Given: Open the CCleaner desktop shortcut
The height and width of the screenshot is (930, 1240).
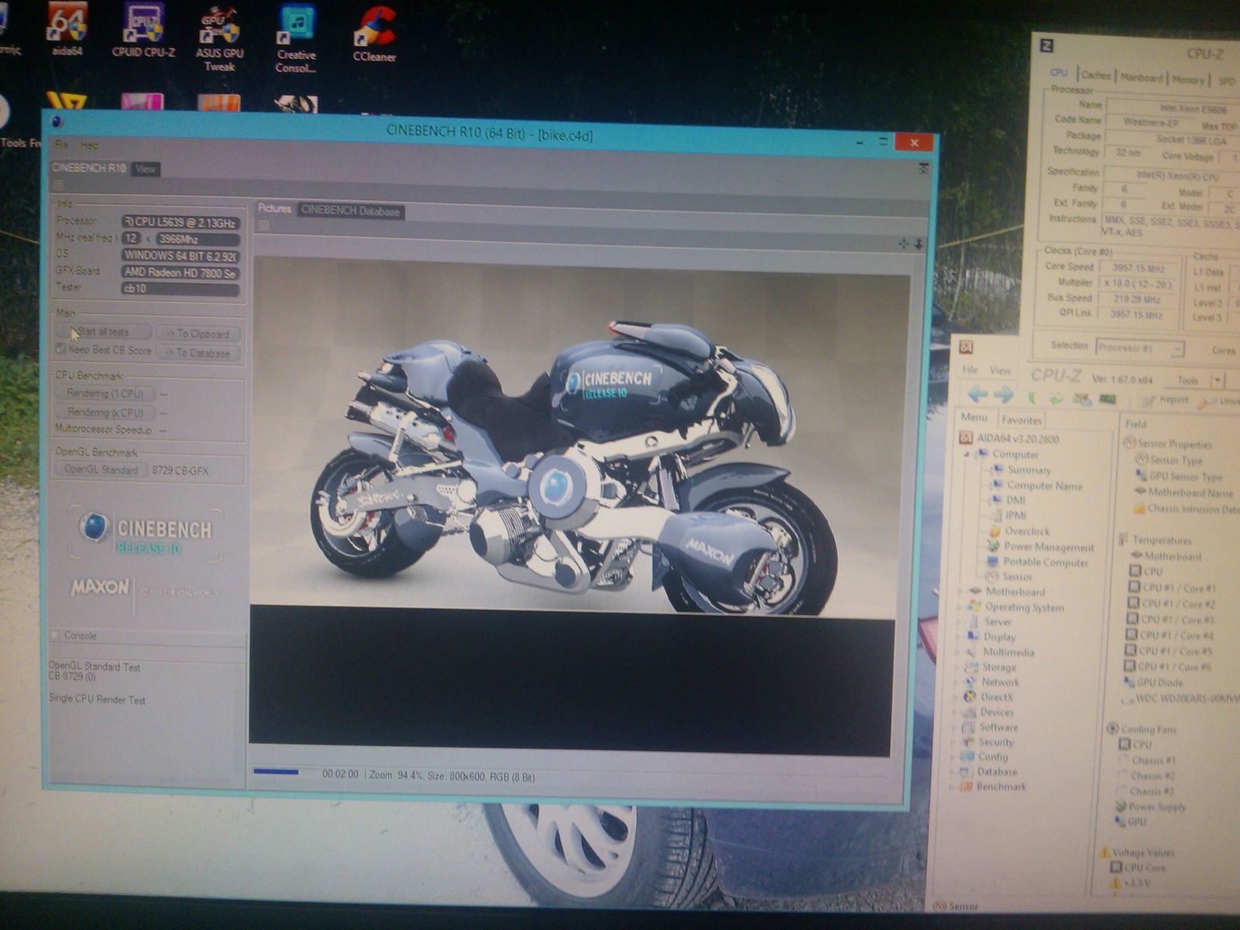Looking at the screenshot, I should tap(374, 34).
